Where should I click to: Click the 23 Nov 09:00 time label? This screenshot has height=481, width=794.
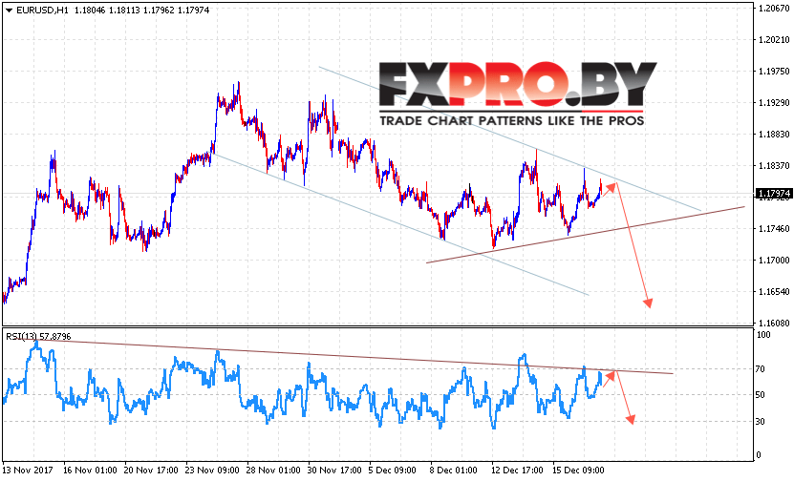tap(212, 471)
